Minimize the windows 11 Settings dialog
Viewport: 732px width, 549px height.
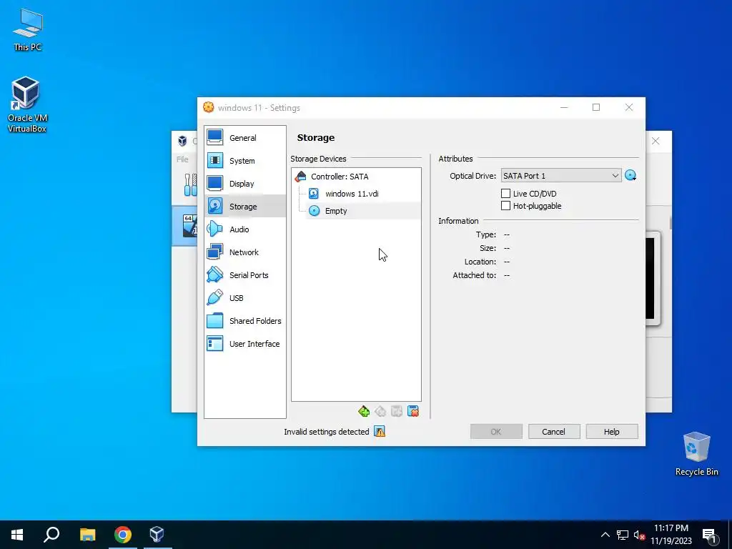click(564, 107)
